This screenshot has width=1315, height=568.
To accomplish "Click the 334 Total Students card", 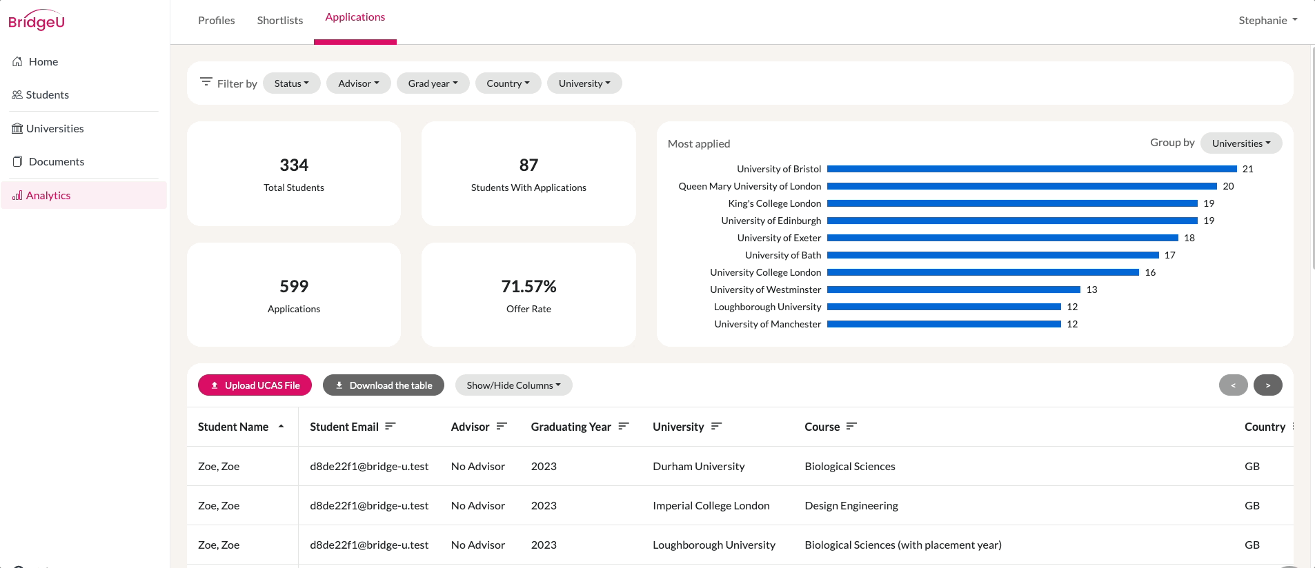I will 294,174.
